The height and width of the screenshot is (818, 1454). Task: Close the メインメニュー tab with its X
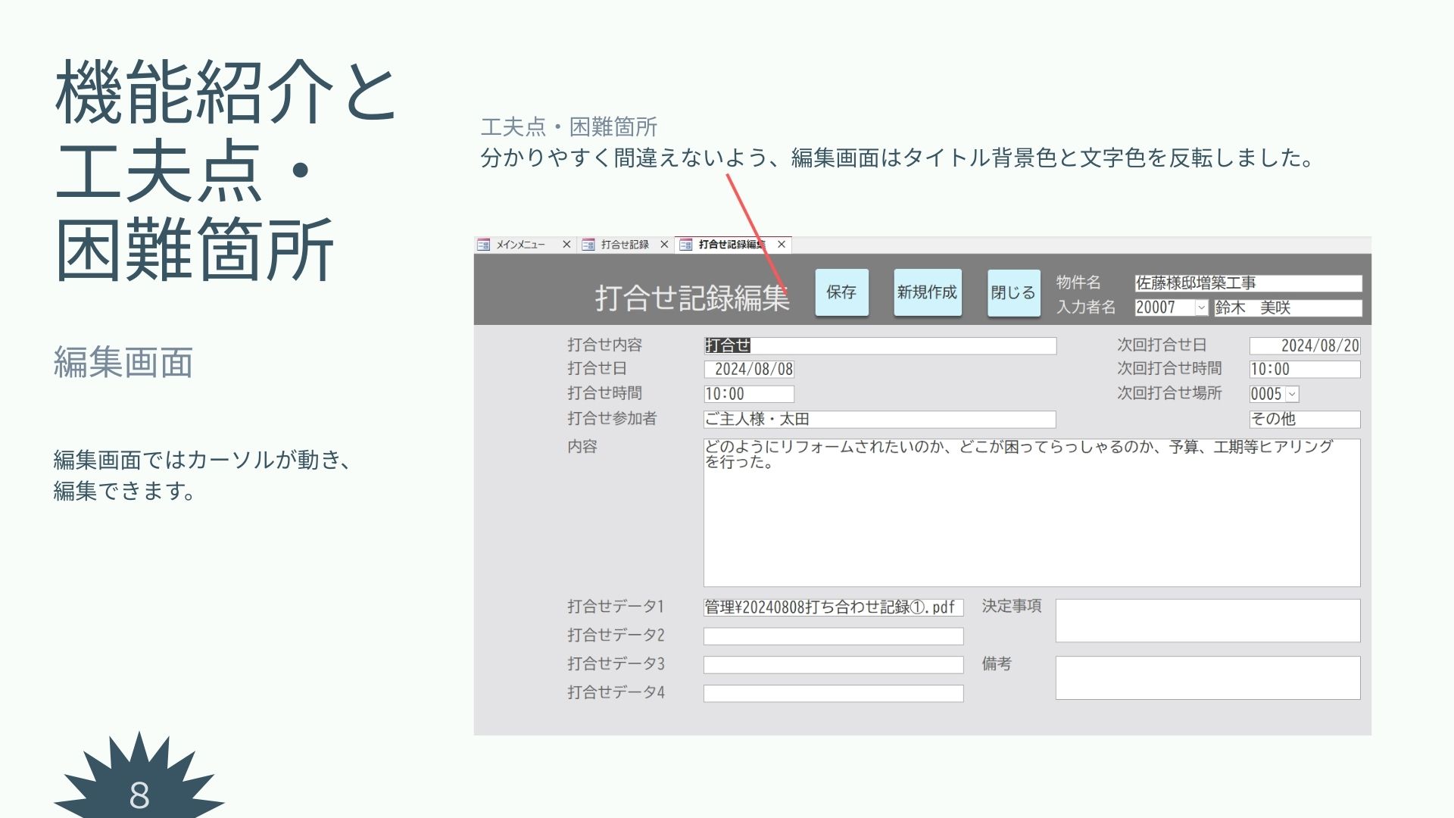(566, 245)
